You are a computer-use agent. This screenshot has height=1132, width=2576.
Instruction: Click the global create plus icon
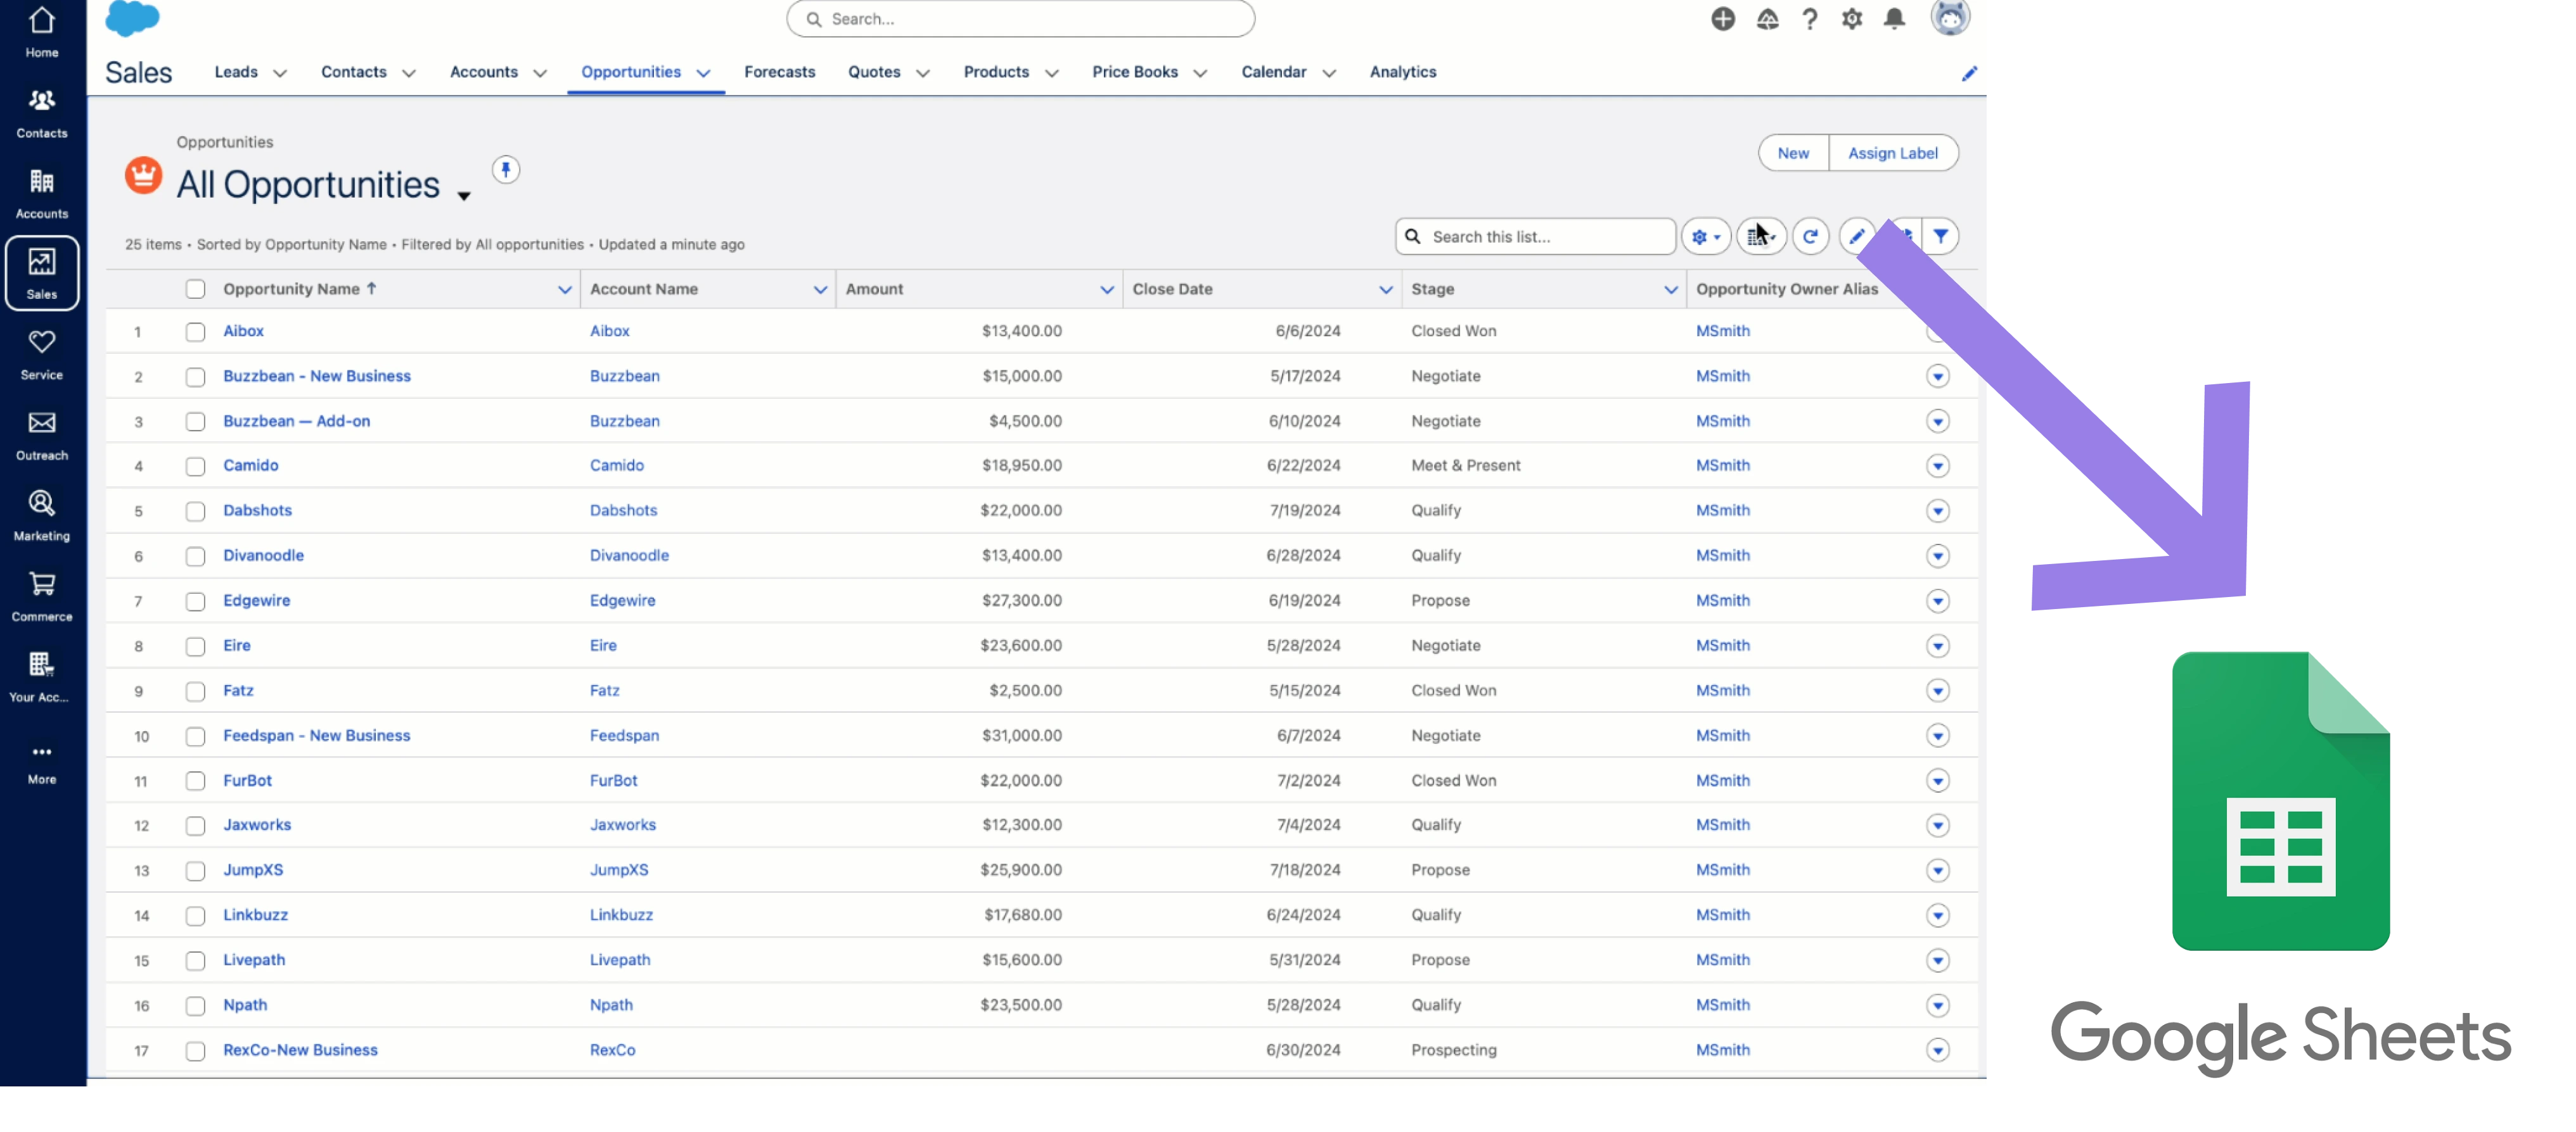[x=1722, y=19]
